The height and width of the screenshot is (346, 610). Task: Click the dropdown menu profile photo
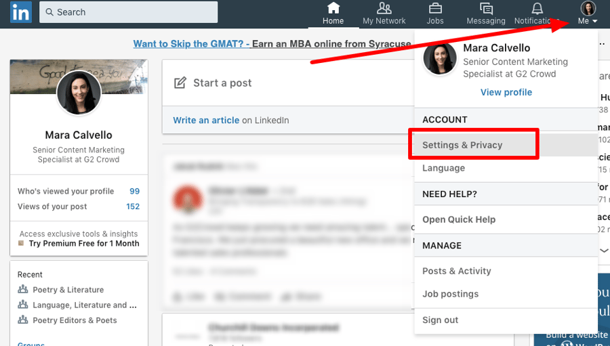440,58
